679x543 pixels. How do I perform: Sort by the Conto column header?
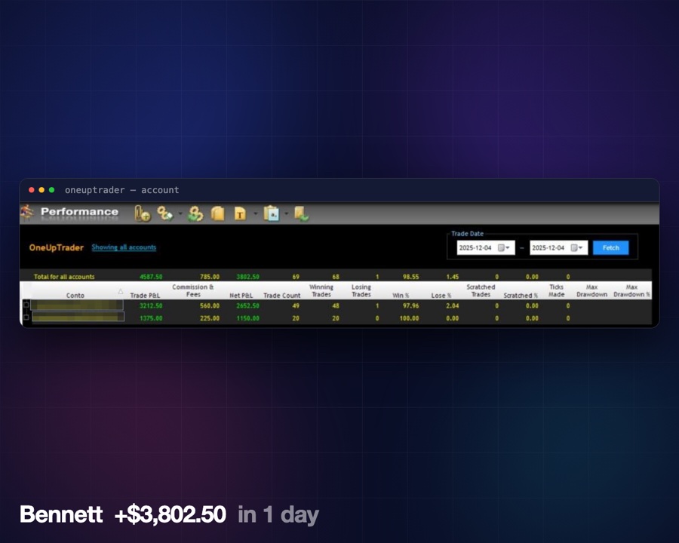pos(75,296)
